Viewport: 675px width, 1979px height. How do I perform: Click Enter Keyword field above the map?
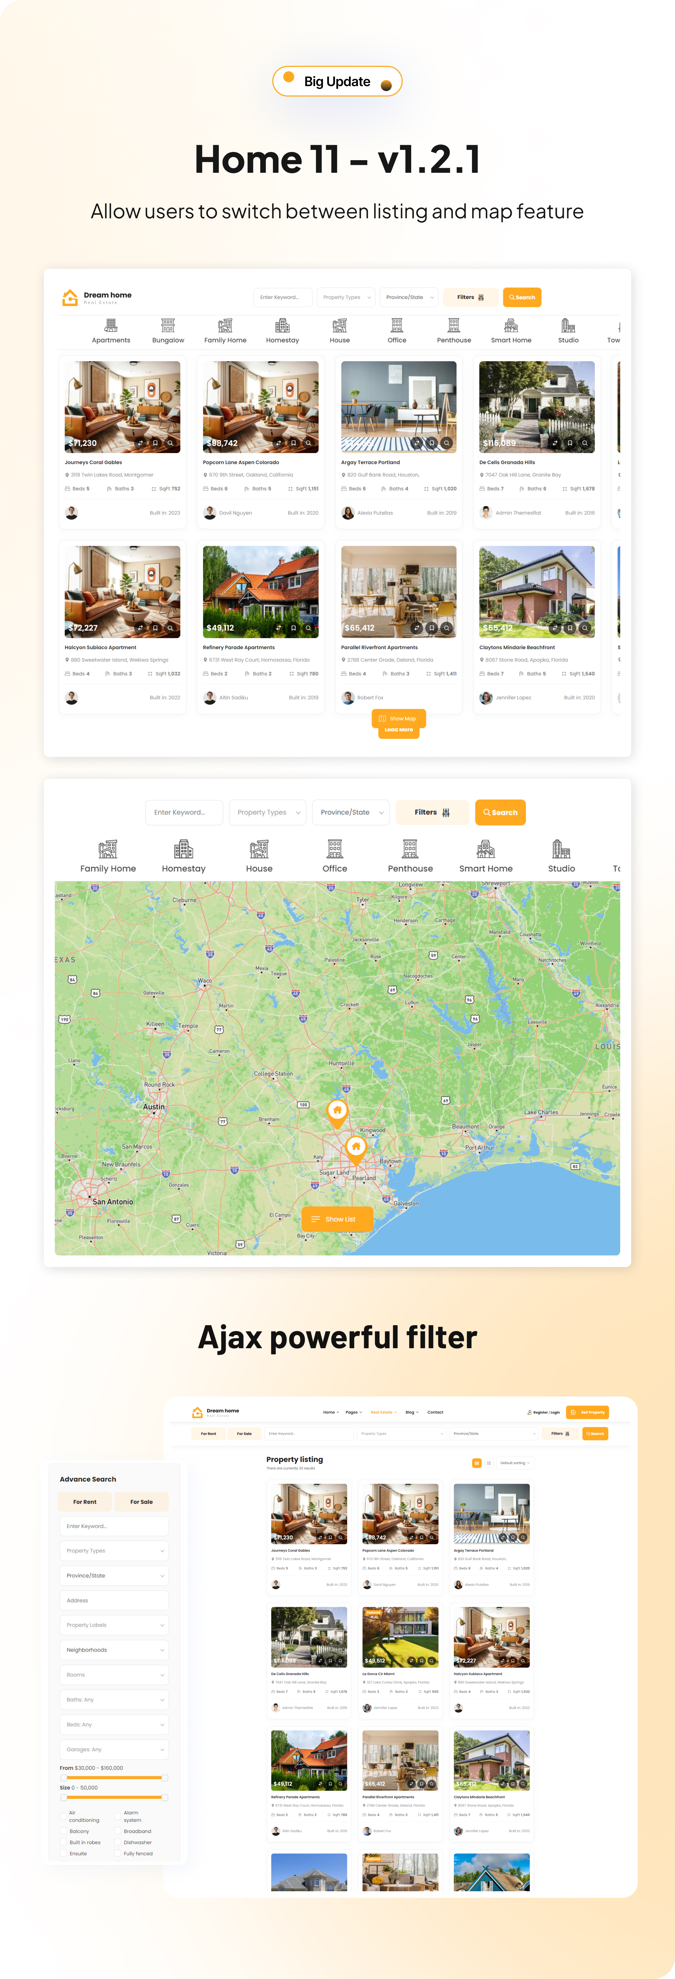184,812
